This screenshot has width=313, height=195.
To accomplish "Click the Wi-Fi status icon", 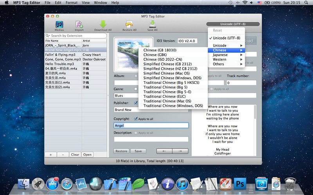I will [245, 3].
